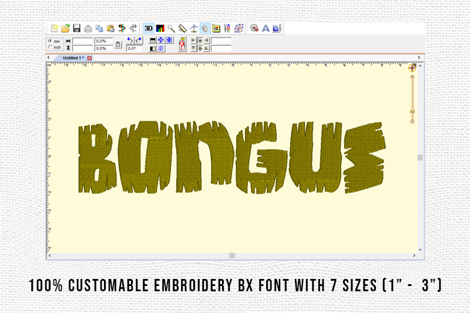470x313 pixels.
Task: Click the needle ABC lettering icon
Action: (227, 28)
